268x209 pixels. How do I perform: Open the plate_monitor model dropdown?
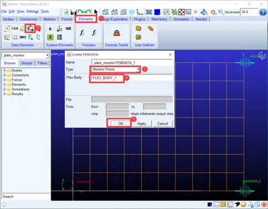coord(47,55)
